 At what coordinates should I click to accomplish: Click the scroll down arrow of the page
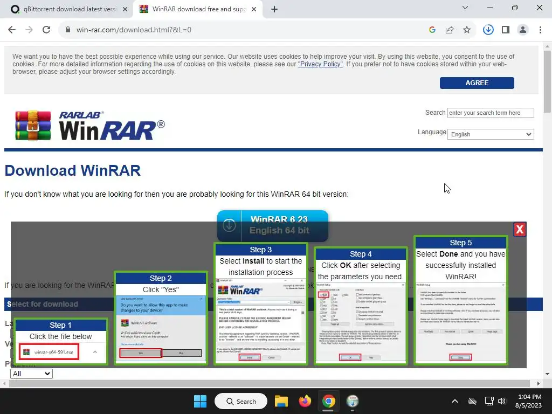(x=547, y=374)
